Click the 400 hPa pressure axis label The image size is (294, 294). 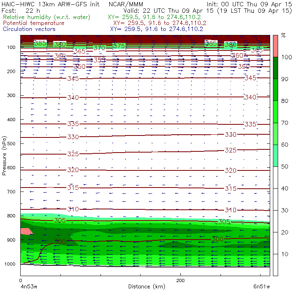tap(11, 120)
